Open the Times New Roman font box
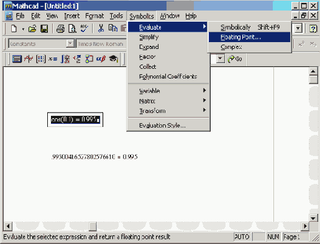 101,44
